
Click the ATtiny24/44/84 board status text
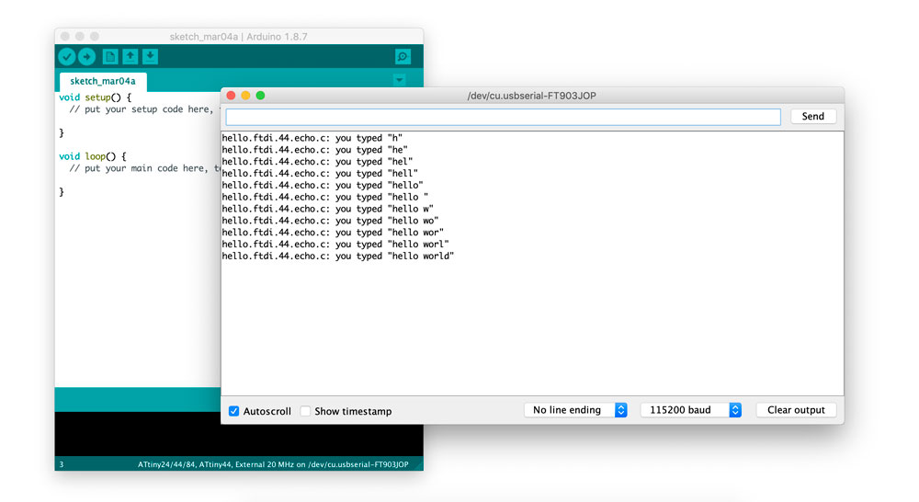click(273, 464)
